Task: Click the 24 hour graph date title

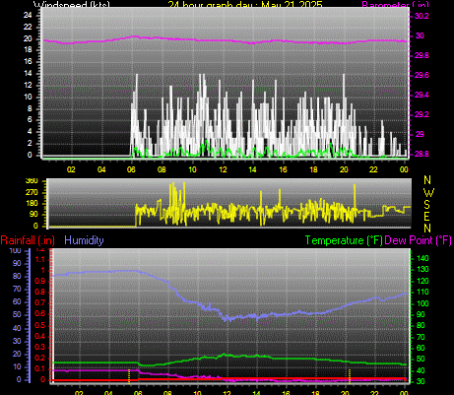Action: (245, 4)
